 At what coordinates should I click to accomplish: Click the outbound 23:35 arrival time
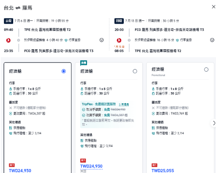click(x=8, y=51)
